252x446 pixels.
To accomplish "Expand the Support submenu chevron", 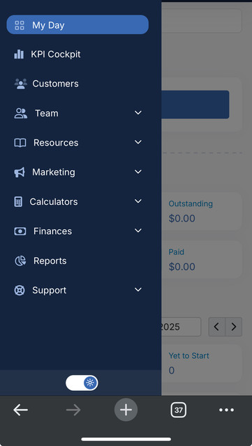I will tap(138, 290).
